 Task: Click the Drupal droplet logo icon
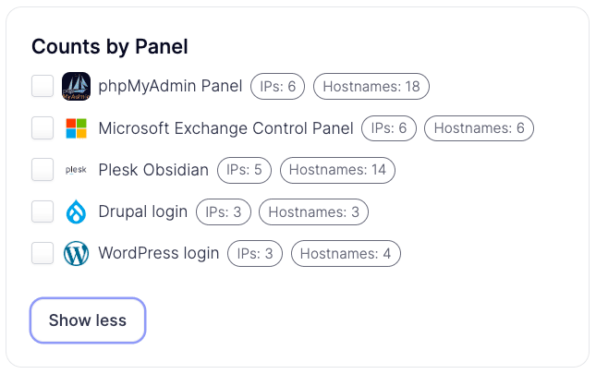click(x=76, y=211)
